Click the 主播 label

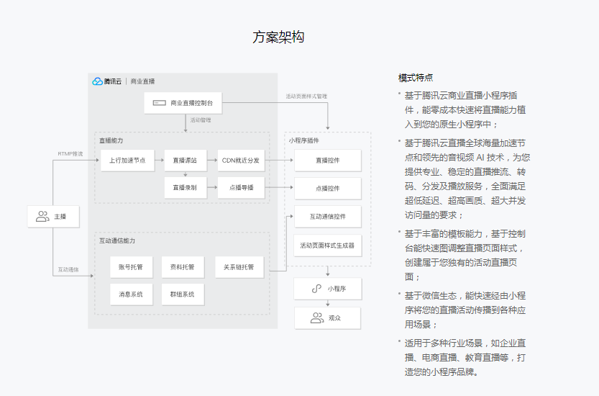[60, 217]
